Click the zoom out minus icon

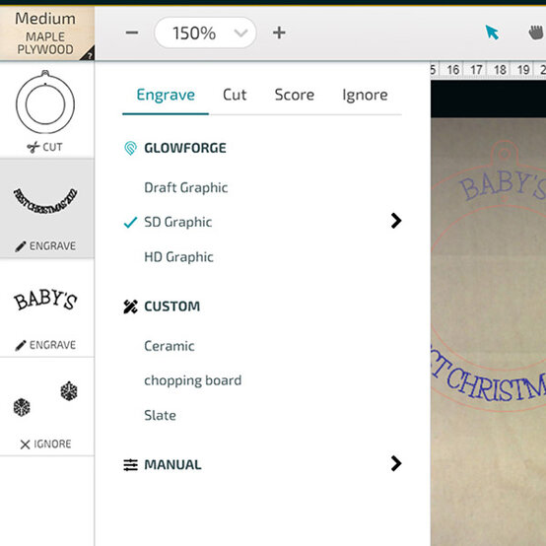pos(132,34)
